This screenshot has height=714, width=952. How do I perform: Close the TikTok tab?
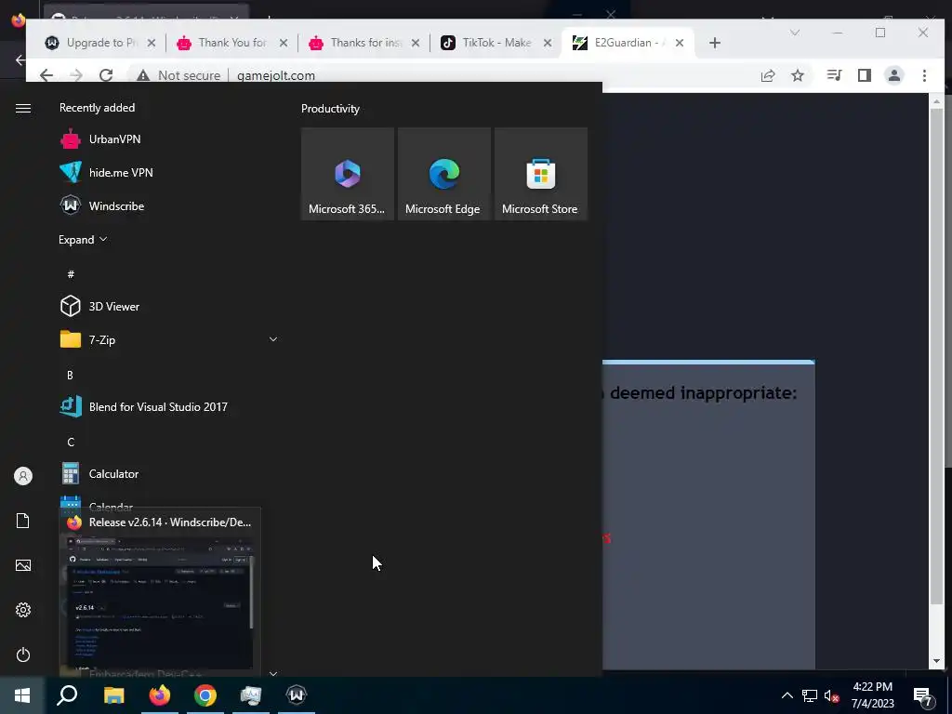547,43
